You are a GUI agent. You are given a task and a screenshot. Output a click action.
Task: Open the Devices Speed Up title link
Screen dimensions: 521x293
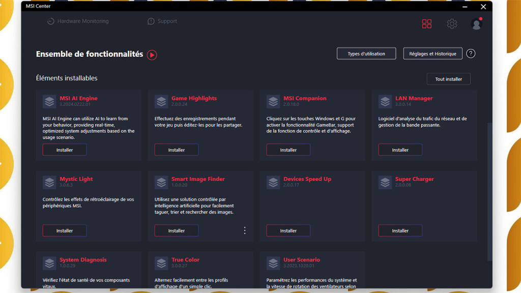(307, 179)
